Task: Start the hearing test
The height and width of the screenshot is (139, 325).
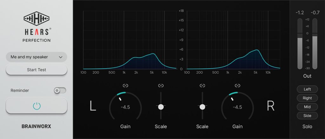Action: click(x=36, y=70)
